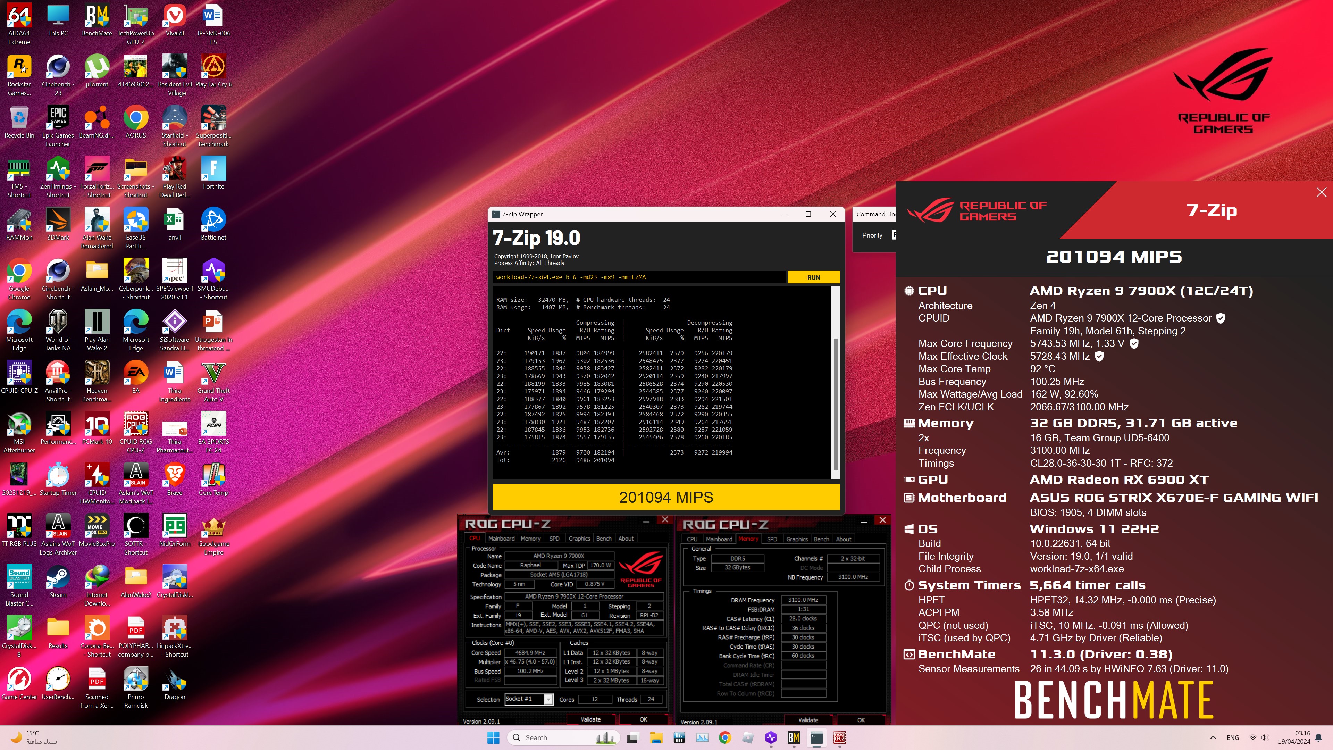This screenshot has height=750, width=1333.
Task: Click OK in right CPU-Z window
Action: 861,720
